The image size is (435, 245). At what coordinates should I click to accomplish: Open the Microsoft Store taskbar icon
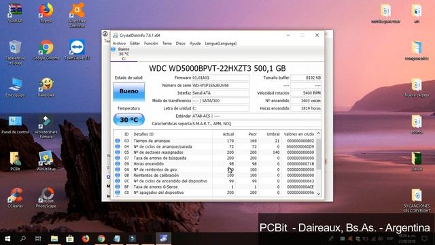click(70, 239)
